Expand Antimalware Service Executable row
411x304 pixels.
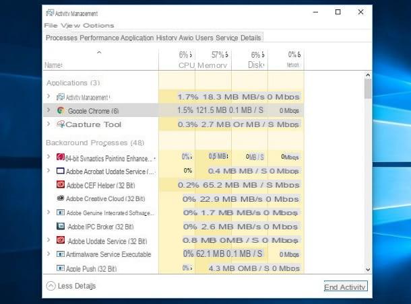(x=49, y=254)
